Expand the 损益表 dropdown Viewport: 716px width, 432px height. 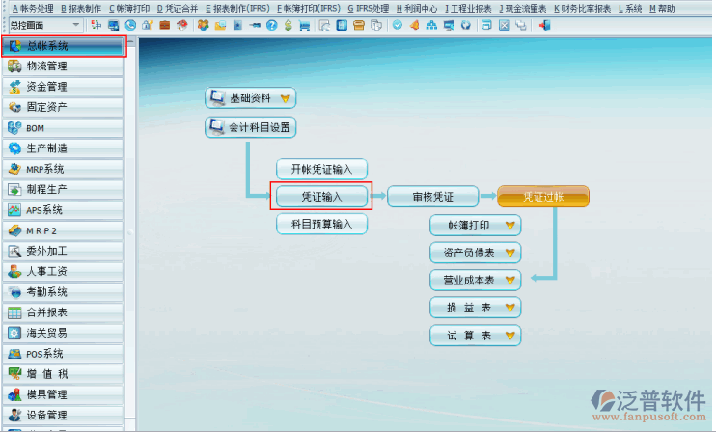510,308
